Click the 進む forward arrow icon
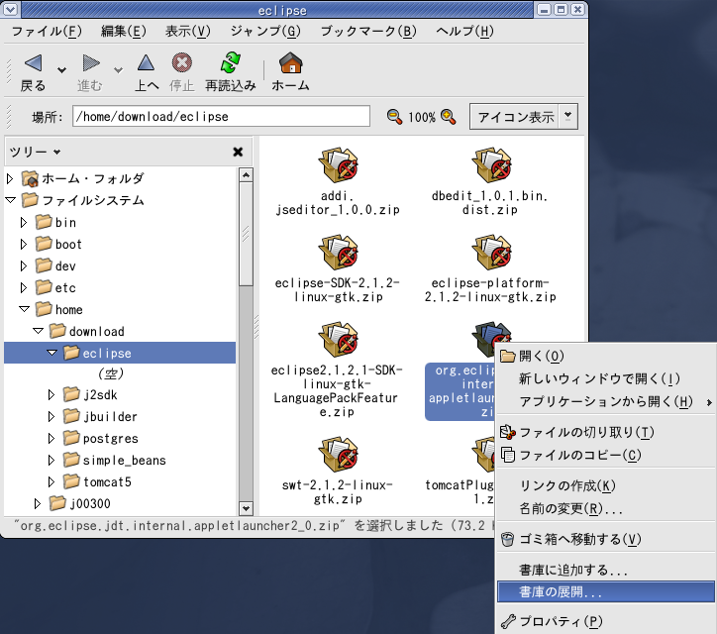This screenshot has height=634, width=717. click(90, 63)
